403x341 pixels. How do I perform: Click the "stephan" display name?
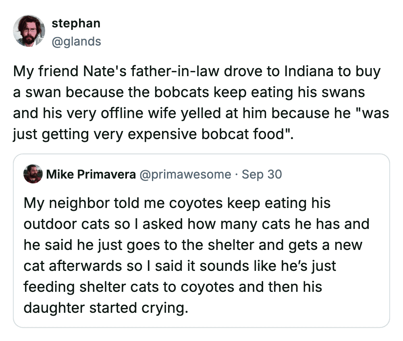[76, 23]
